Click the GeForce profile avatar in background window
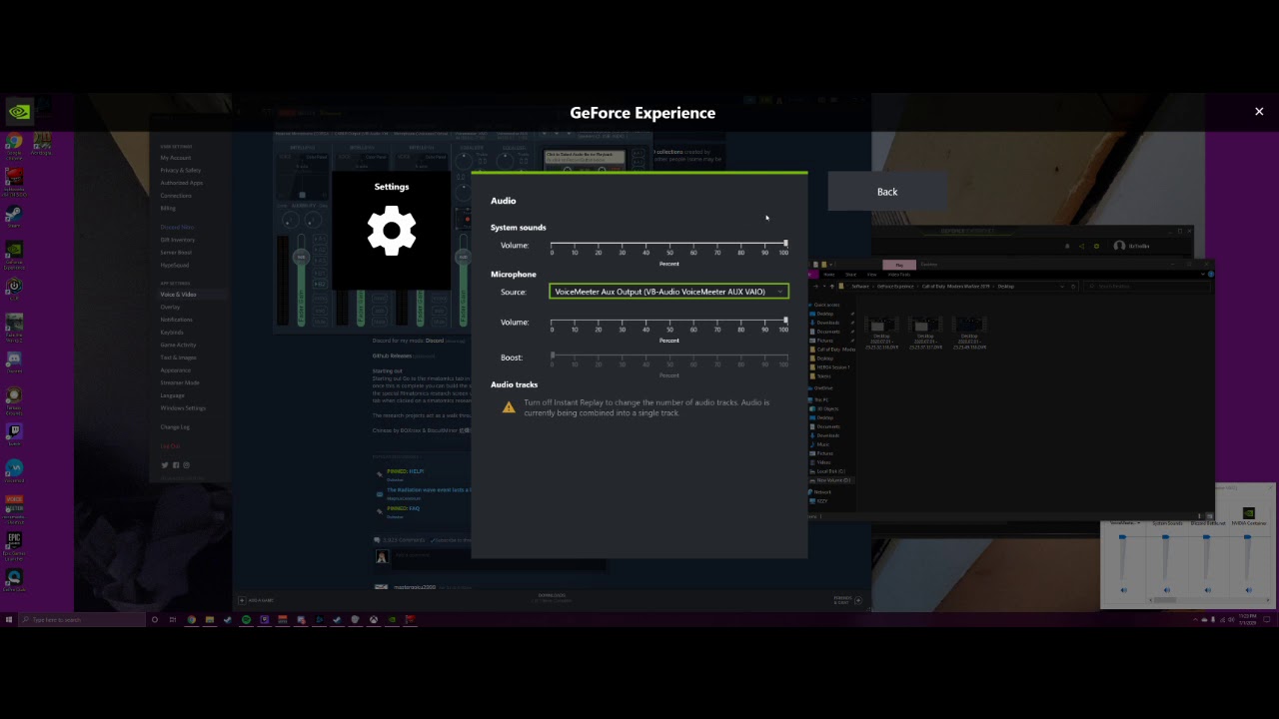Screen dimensions: 1279x719 click(1119, 246)
